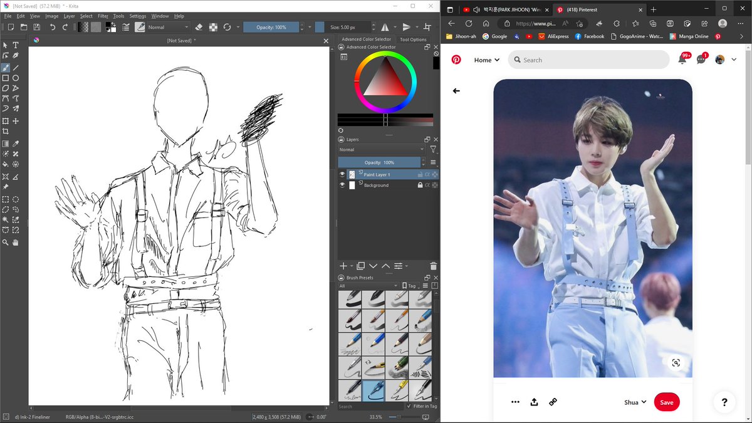The image size is (752, 423).
Task: Select the Text tool in Krita toolbox
Action: (16, 45)
